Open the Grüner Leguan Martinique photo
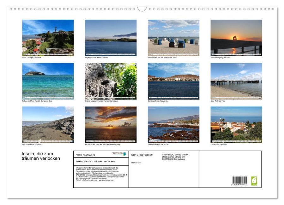Screen dimensions: 284x205 pos(111,81)
